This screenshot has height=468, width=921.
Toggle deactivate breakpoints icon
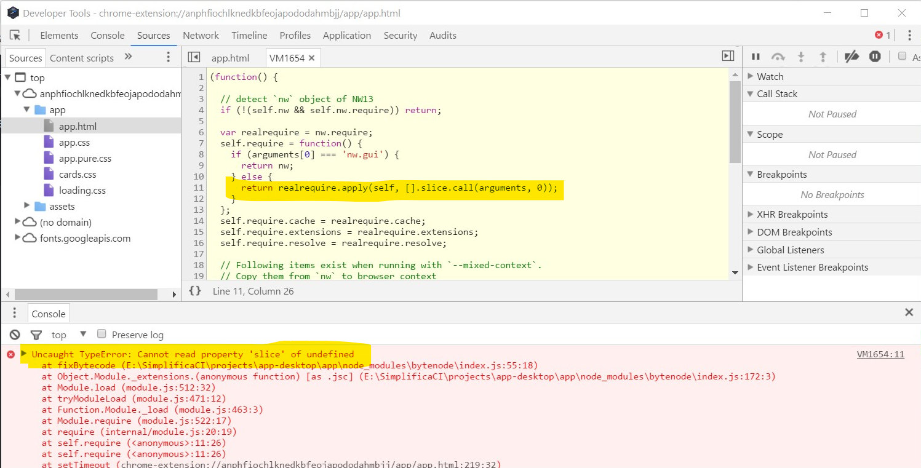[x=851, y=57]
